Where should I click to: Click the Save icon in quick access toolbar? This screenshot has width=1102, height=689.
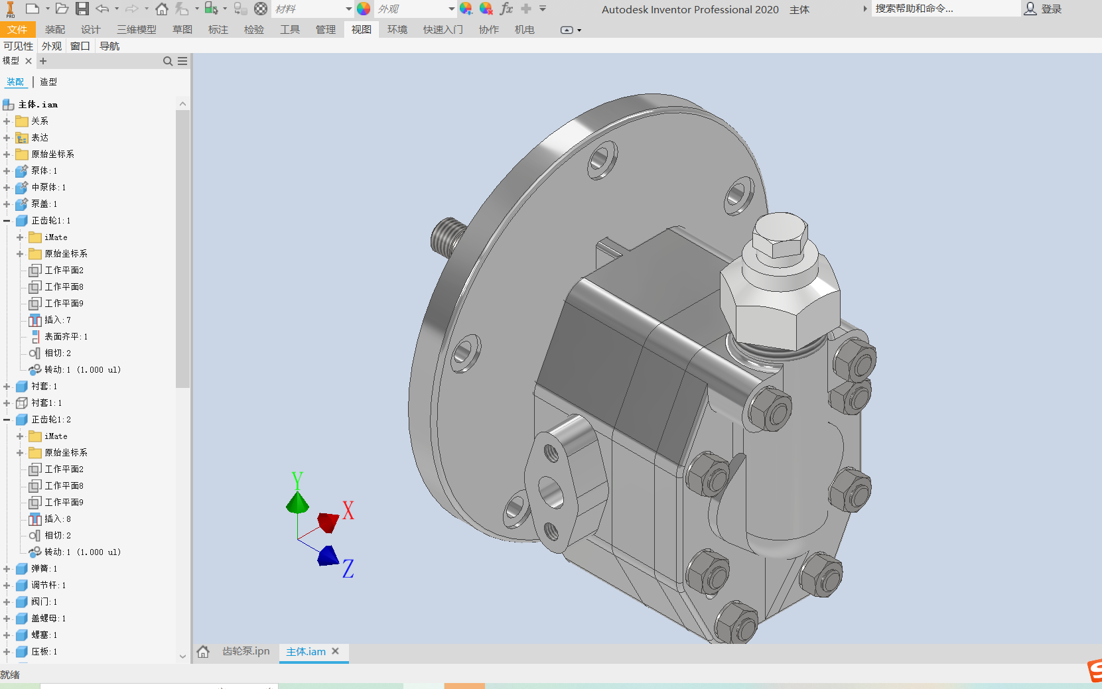point(82,9)
